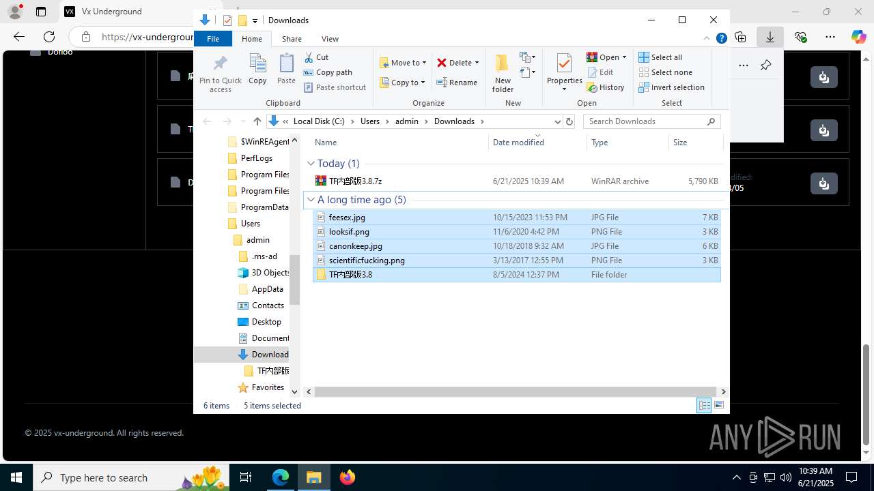Select the scientificfucking.png file
874x491 pixels.
[x=516, y=261]
